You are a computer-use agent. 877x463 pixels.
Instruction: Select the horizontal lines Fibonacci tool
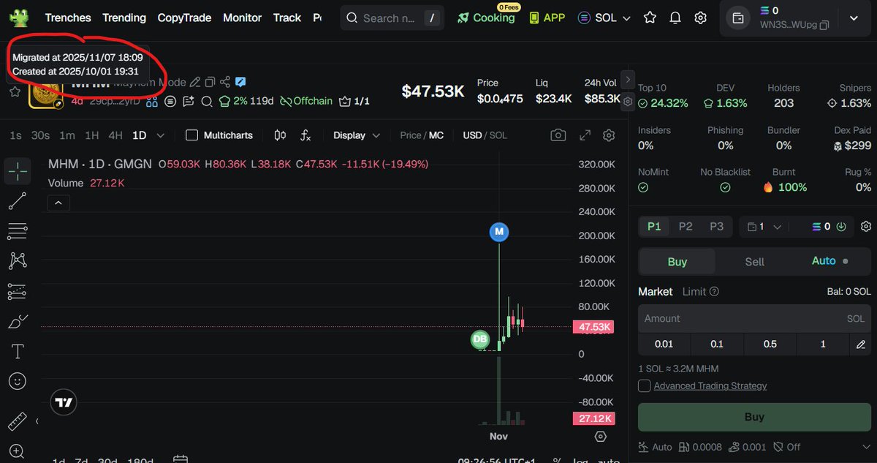(x=18, y=231)
